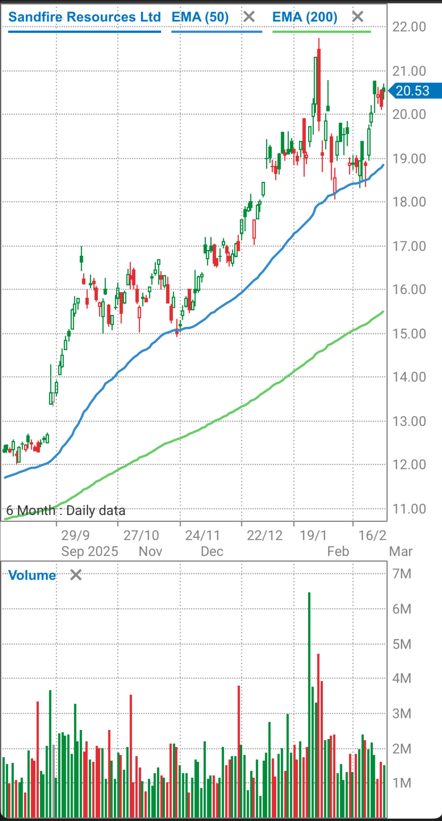Click the 5M volume axis label
The width and height of the screenshot is (442, 821).
click(x=402, y=644)
